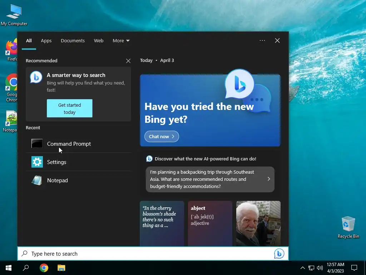Open the Windows Start menu

click(x=9, y=268)
